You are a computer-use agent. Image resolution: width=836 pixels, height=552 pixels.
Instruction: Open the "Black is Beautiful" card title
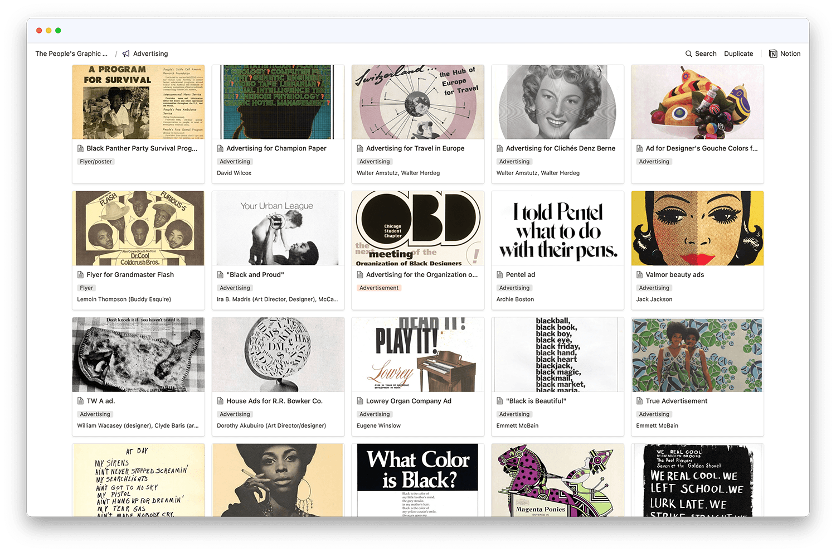pyautogui.click(x=536, y=401)
